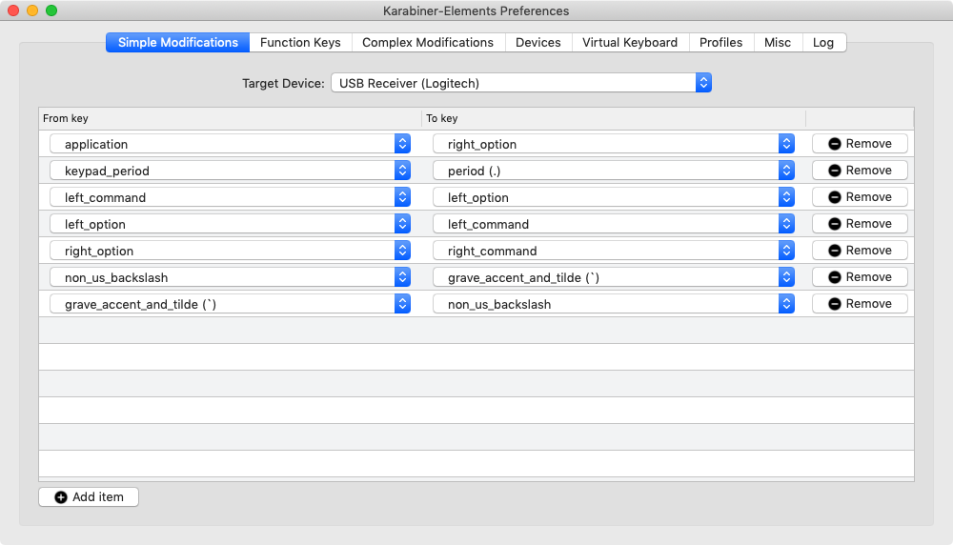The height and width of the screenshot is (545, 953).
Task: Open the right_command To key dropdown
Action: 613,251
